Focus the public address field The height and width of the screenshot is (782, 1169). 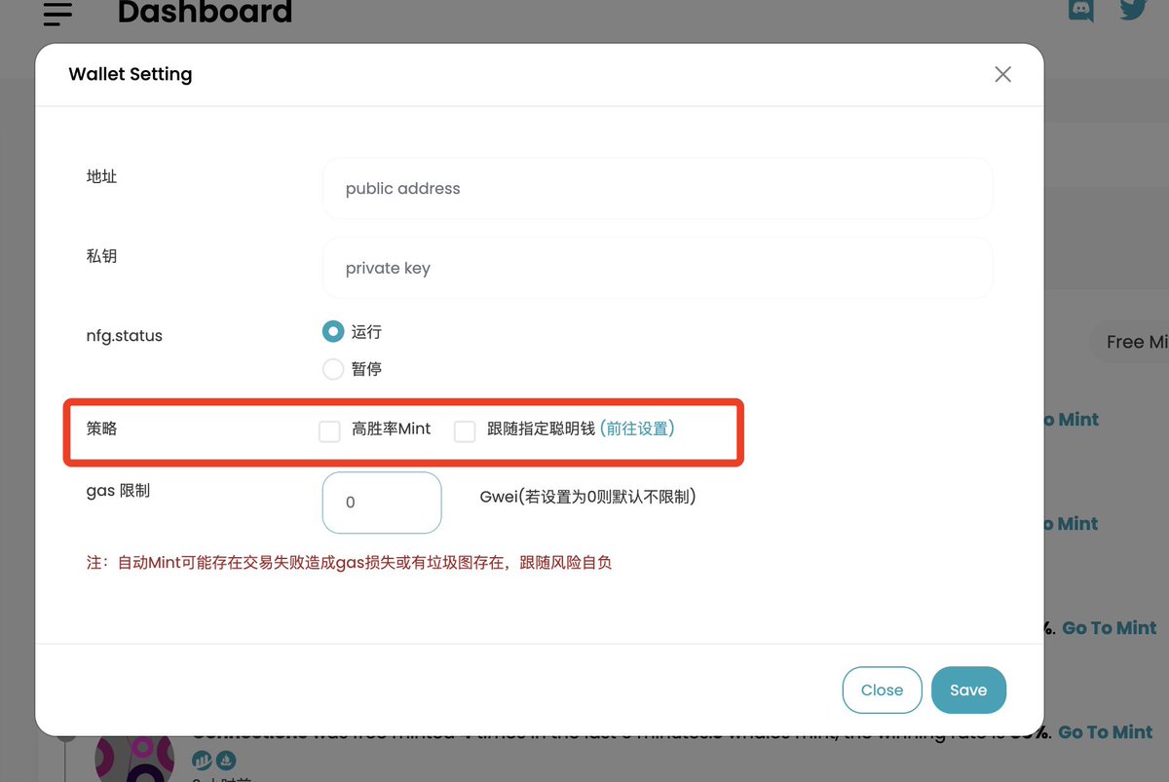click(x=658, y=188)
